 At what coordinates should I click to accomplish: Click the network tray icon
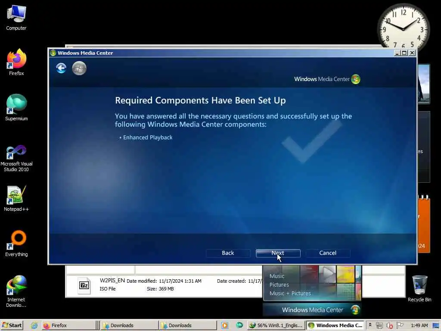pos(379,325)
